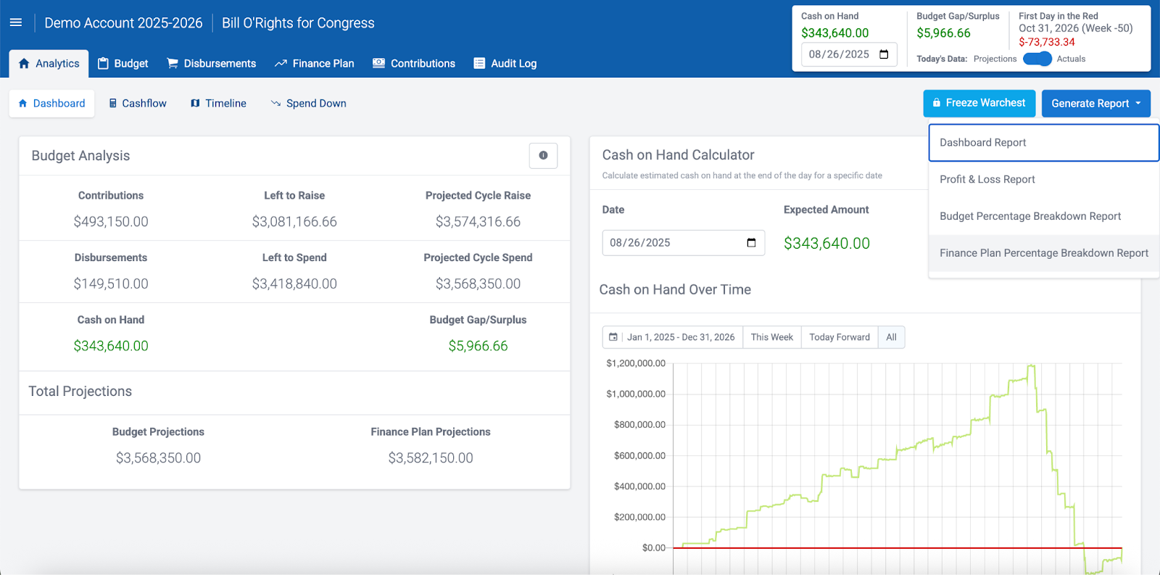Show the Spend Down view
Screen dimensions: 1160x575
coord(309,103)
